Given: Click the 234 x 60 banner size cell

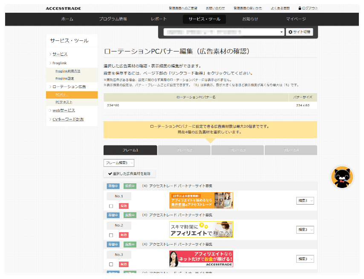Looking at the screenshot, I should pos(303,105).
